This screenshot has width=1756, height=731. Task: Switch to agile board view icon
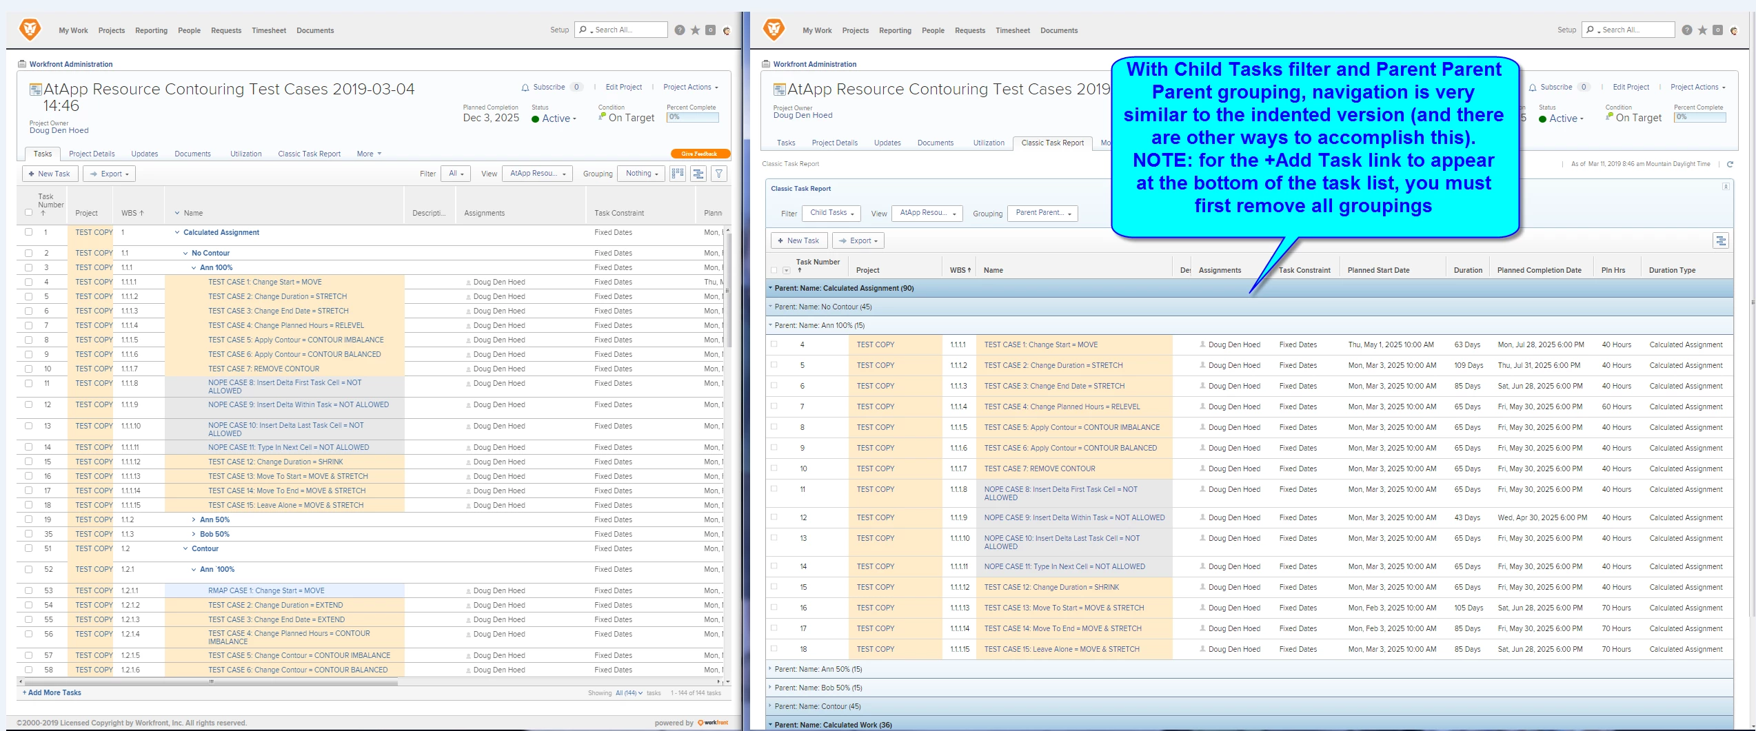pos(678,174)
